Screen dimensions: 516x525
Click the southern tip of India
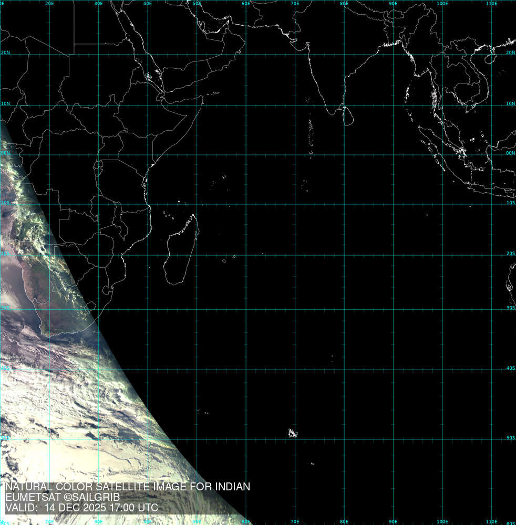(328, 112)
